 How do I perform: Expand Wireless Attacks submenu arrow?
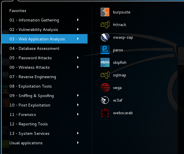pos(78,67)
